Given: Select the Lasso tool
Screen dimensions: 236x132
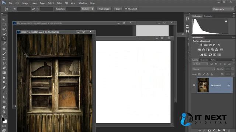Looking at the screenshot, I should pyautogui.click(x=4, y=29).
